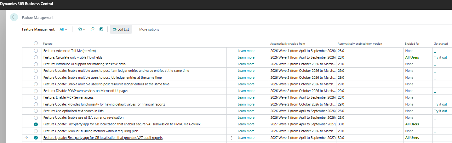
Task: Click All Users for VAT audit reports row
Action: click(412, 138)
